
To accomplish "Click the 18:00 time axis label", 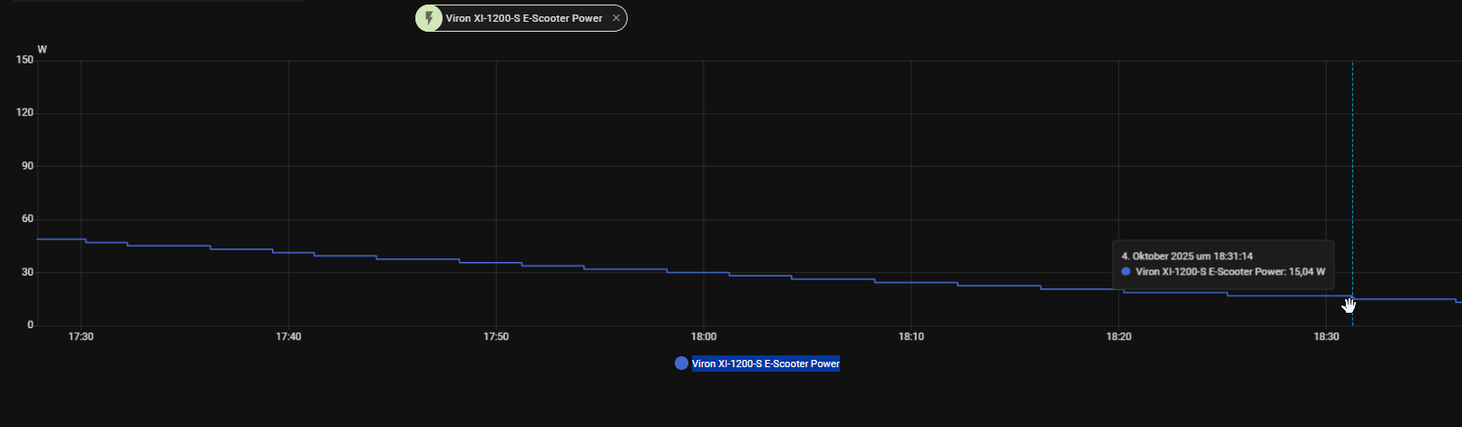I will click(x=704, y=336).
